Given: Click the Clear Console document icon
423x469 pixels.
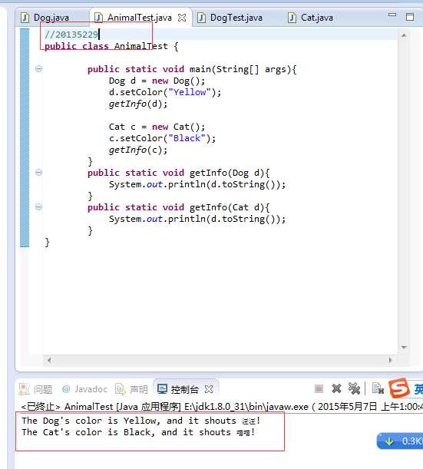Looking at the screenshot, I should tap(378, 388).
